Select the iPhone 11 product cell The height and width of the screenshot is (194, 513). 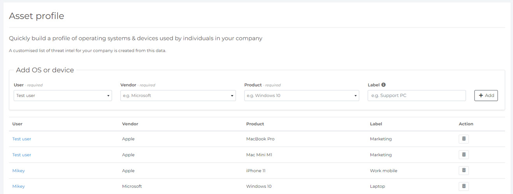(256, 171)
